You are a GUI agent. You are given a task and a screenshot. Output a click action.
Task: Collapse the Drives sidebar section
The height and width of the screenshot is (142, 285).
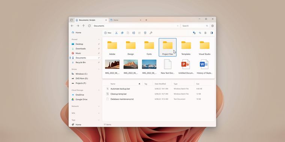click(x=99, y=69)
